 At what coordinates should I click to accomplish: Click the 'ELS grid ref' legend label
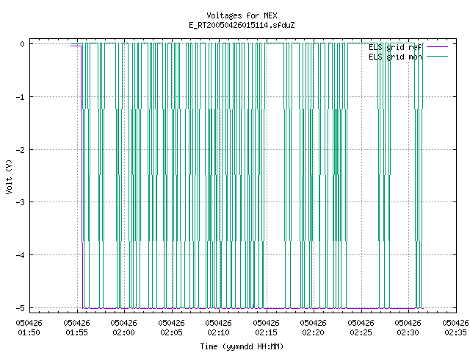(395, 47)
